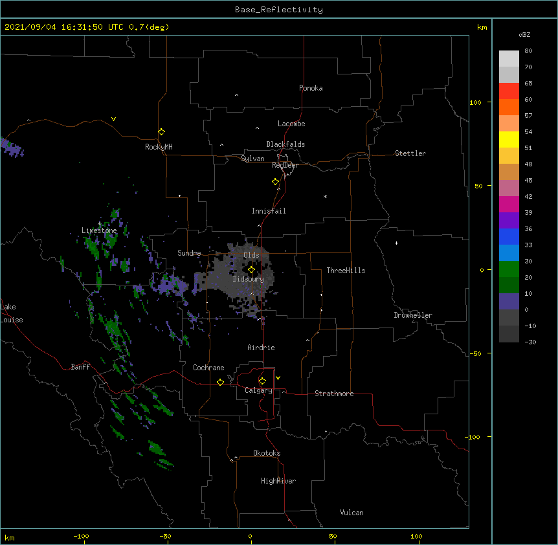
Task: Click the 80 dBZ value in the legend
Action: pyautogui.click(x=528, y=51)
